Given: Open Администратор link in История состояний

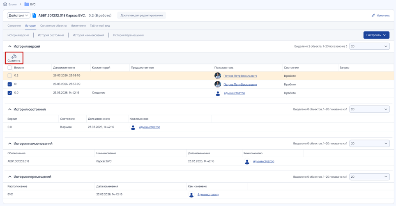Looking at the screenshot, I should coord(150,127).
